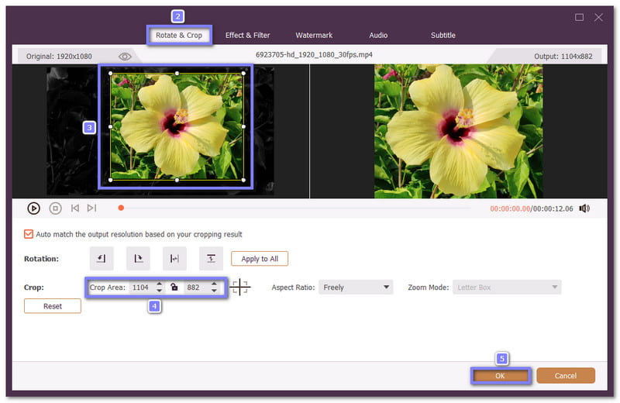
Task: Flip video horizontally
Action: (x=174, y=258)
